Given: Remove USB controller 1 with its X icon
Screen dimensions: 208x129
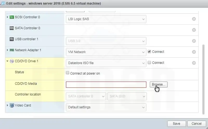Looking at the screenshot, I should (194, 41).
